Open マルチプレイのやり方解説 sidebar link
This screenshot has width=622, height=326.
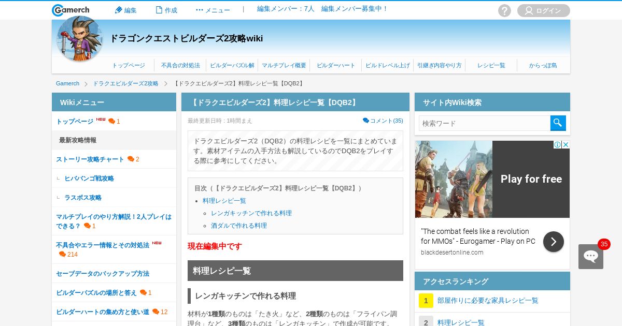point(114,221)
